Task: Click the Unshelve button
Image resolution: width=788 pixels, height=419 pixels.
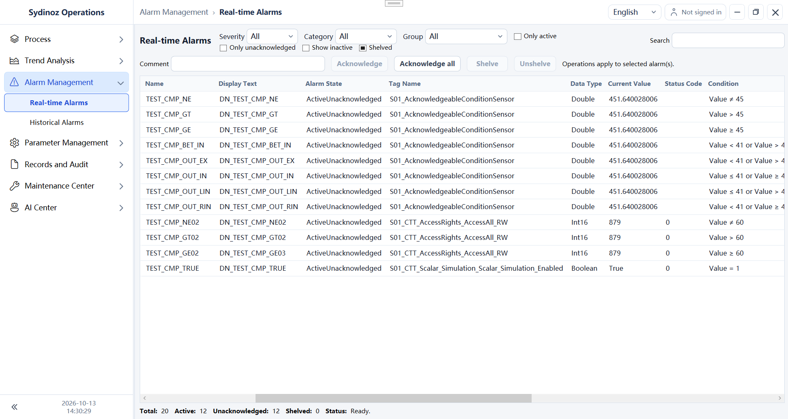Action: click(x=535, y=64)
